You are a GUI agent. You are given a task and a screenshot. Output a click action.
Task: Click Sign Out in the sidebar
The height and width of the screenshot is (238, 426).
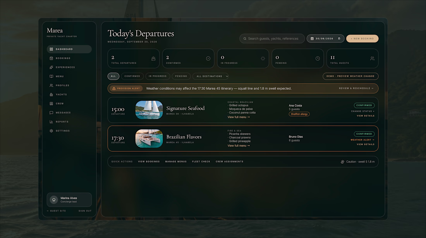85,211
